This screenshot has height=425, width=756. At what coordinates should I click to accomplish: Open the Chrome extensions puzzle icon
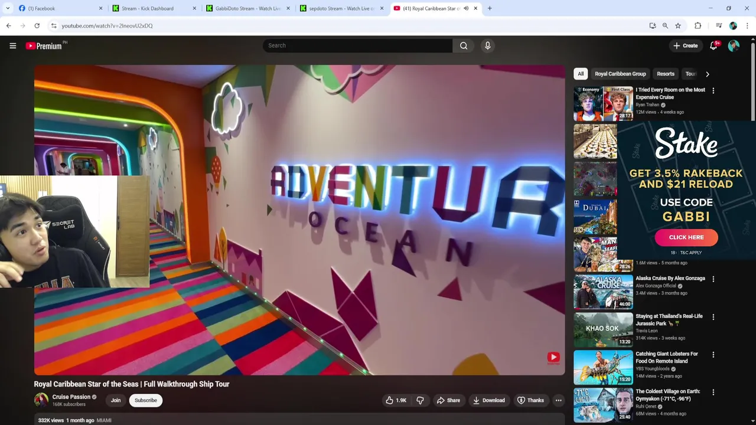[698, 25]
